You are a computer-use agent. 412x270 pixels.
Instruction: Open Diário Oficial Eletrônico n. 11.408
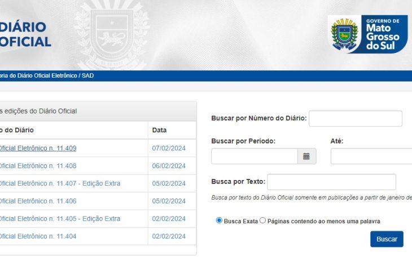pos(38,166)
